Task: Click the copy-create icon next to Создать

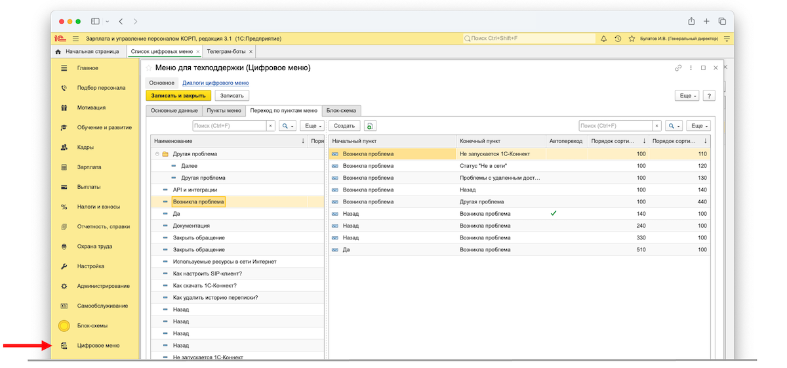Action: tap(370, 126)
